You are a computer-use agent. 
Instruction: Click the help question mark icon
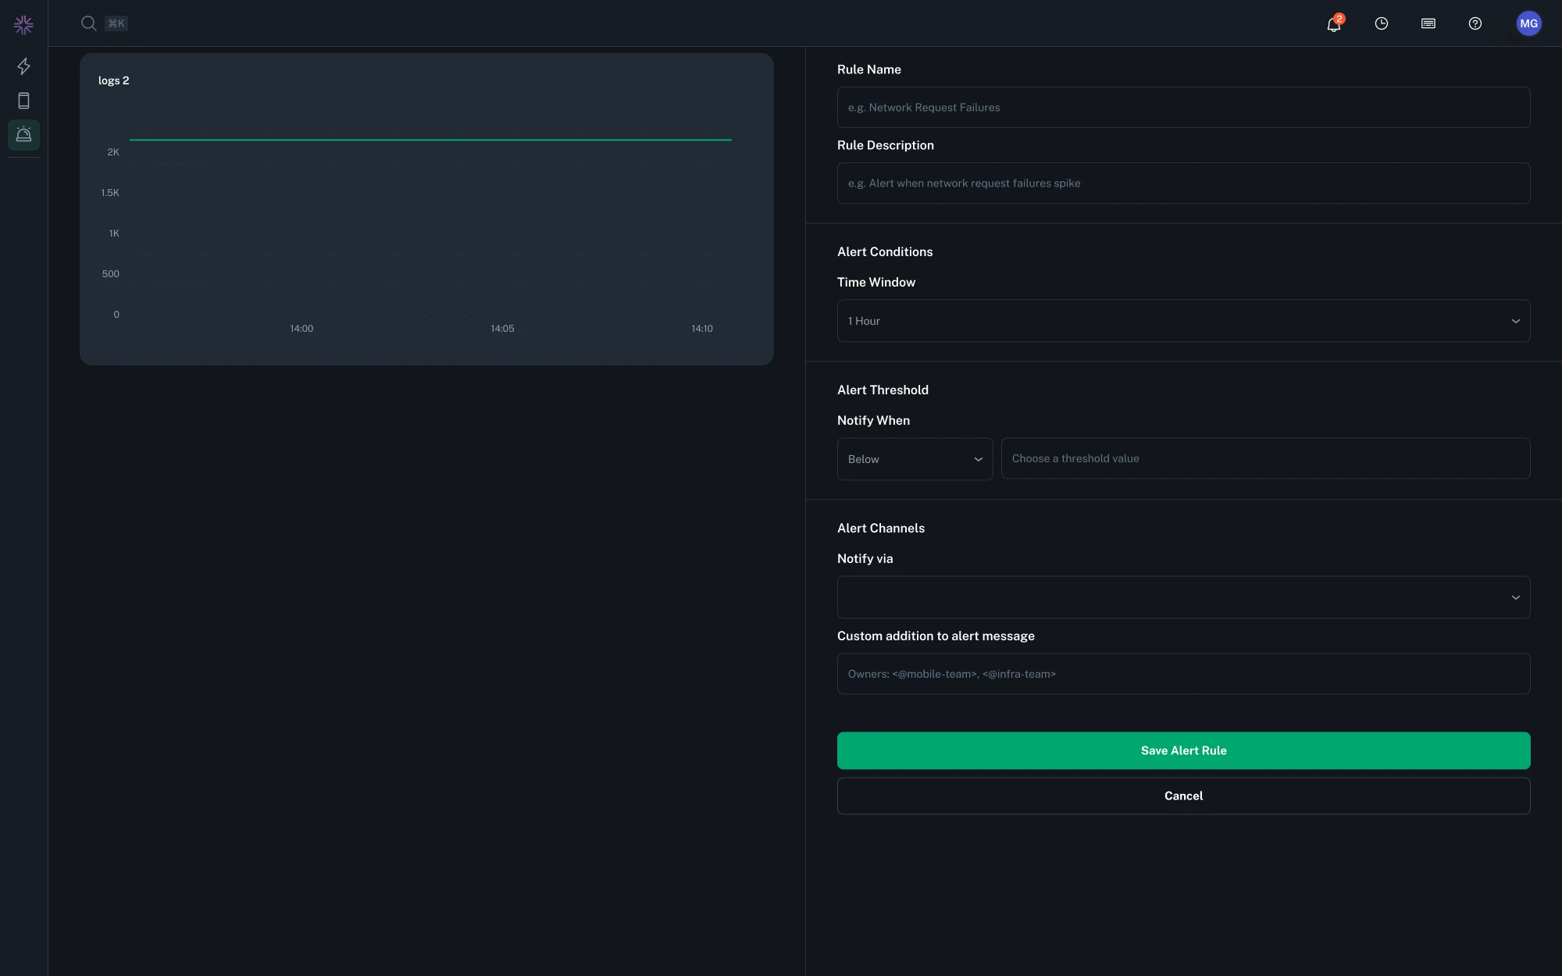(x=1475, y=23)
